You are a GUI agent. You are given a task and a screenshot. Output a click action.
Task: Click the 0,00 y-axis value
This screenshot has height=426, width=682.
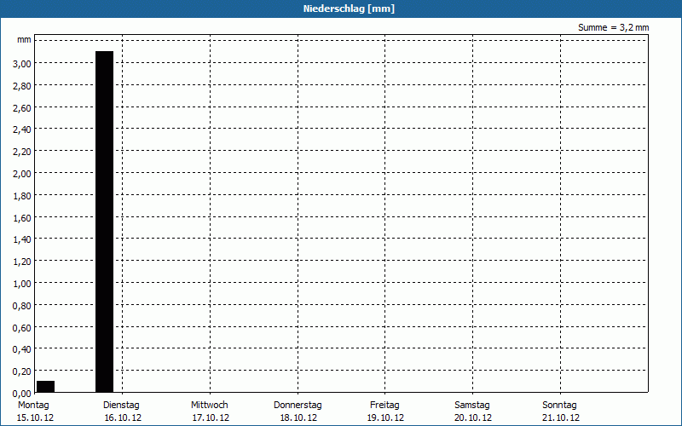(22, 394)
